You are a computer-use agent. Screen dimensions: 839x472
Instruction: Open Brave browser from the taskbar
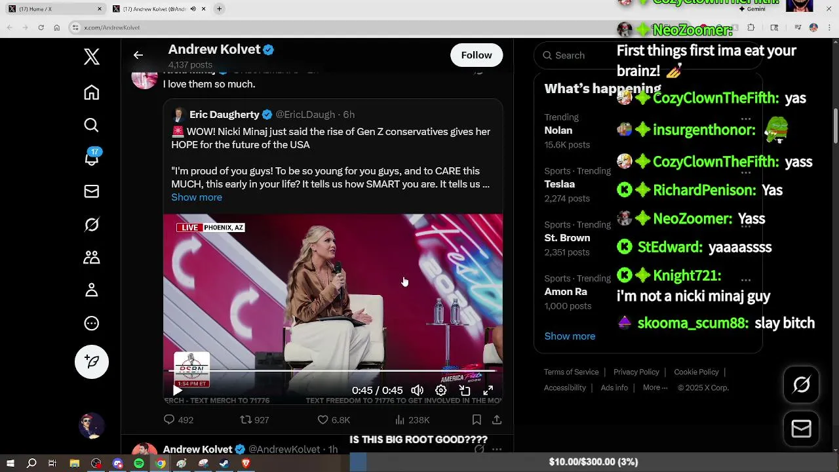(x=246, y=463)
